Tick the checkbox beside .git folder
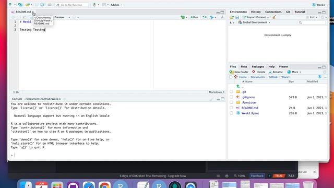The height and width of the screenshot is (188, 334). 231,92
